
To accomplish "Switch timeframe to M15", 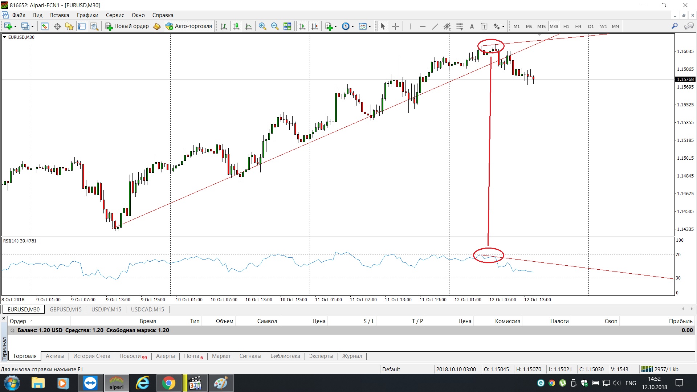I will coord(541,26).
